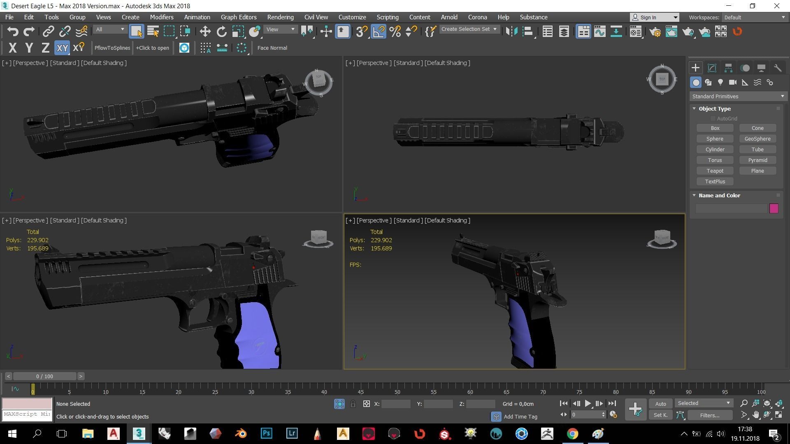Click the Bind to Space Warp icon

(x=81, y=32)
